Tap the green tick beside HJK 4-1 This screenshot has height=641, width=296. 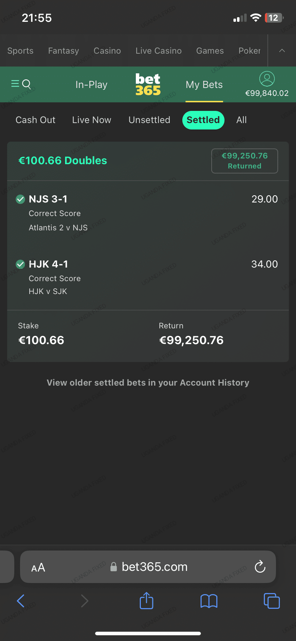pos(20,264)
